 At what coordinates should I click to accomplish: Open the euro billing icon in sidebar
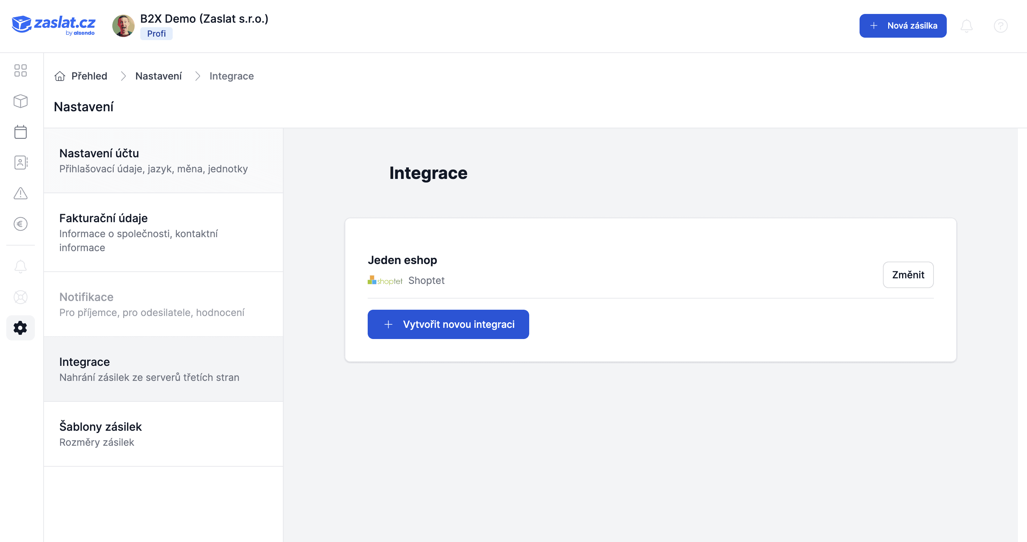20,224
